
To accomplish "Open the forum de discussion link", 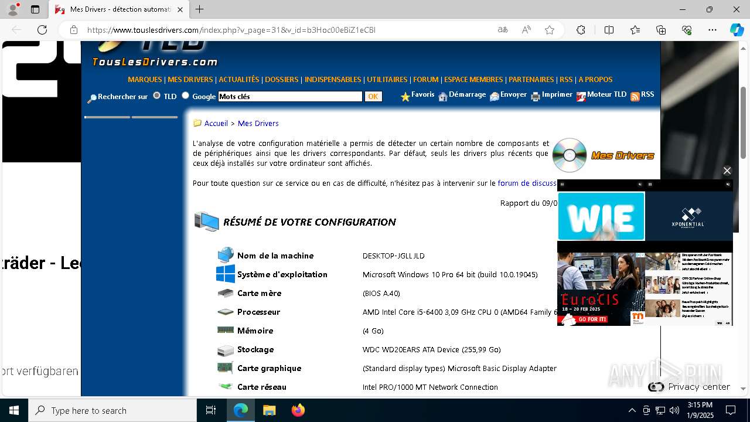I will (527, 183).
